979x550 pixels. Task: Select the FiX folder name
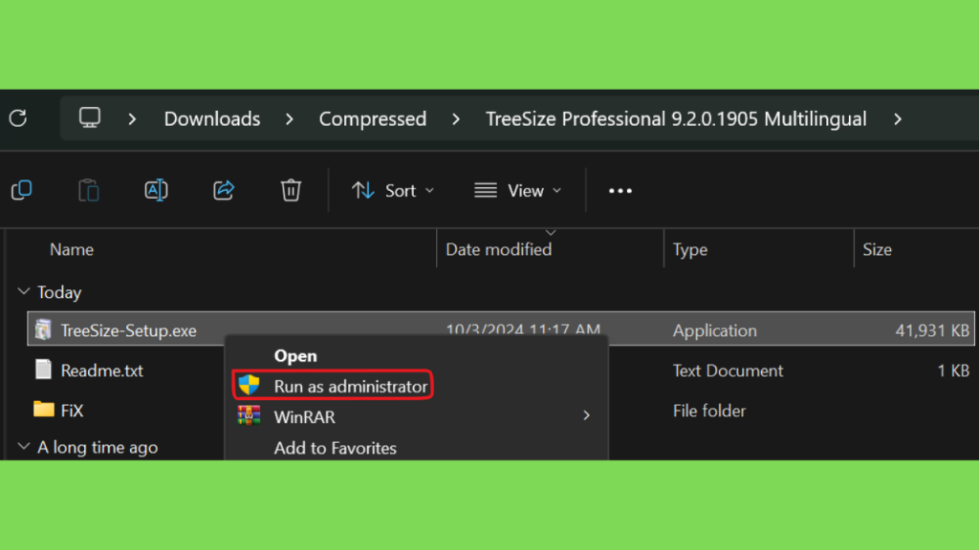coord(72,411)
